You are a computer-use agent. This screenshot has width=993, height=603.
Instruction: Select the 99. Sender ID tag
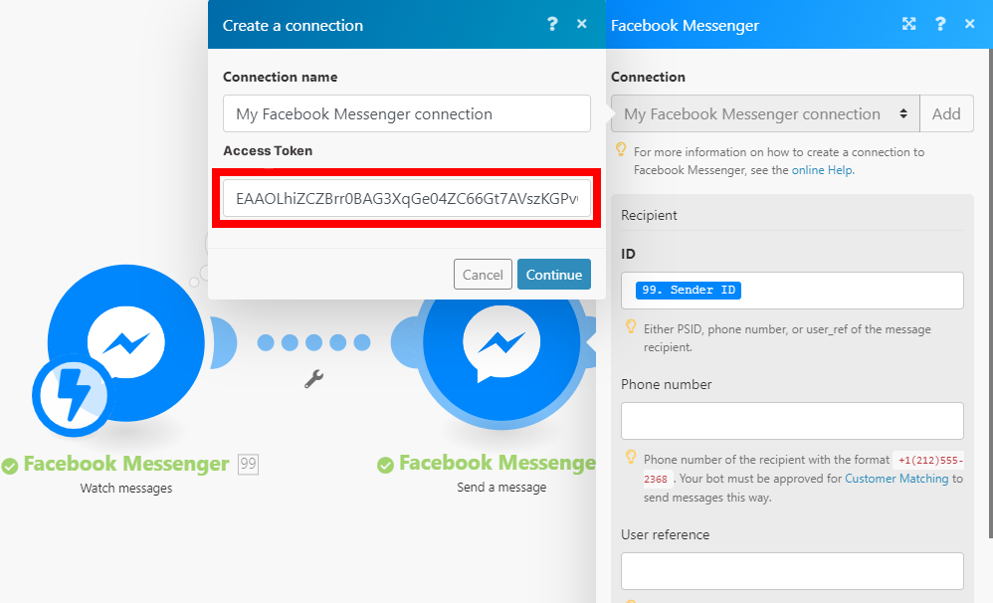[x=689, y=291]
